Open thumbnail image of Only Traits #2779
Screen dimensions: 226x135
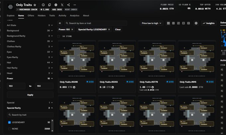[157, 60]
